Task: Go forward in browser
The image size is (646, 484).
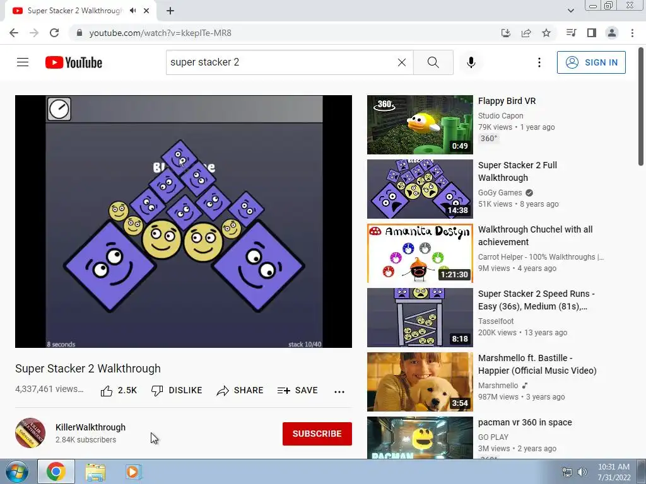Action: click(x=34, y=33)
